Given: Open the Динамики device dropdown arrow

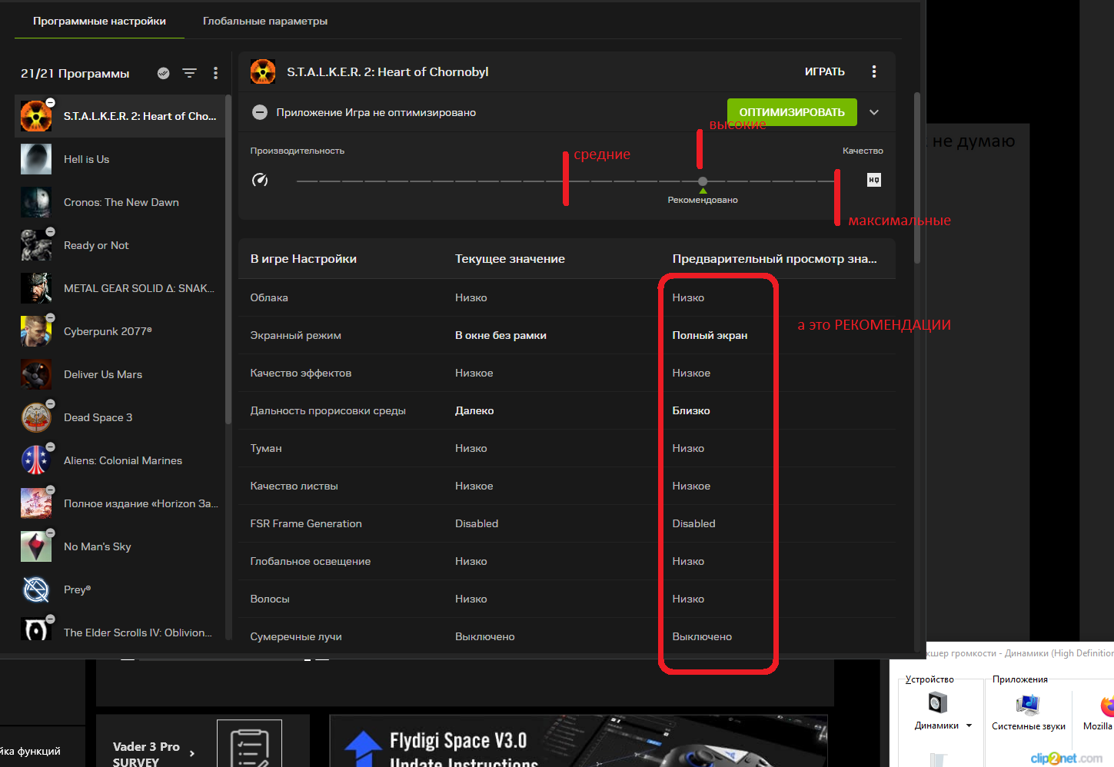Looking at the screenshot, I should (969, 725).
